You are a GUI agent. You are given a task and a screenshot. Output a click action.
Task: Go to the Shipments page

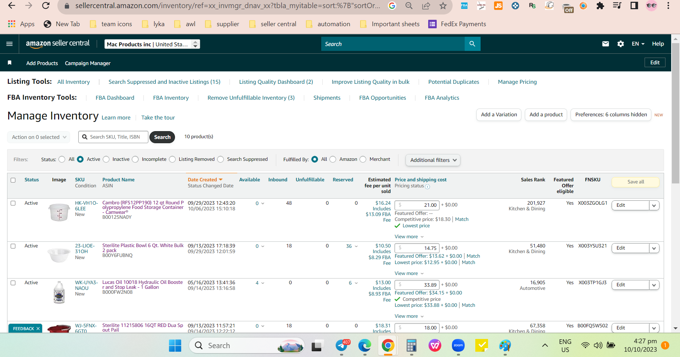(x=327, y=98)
